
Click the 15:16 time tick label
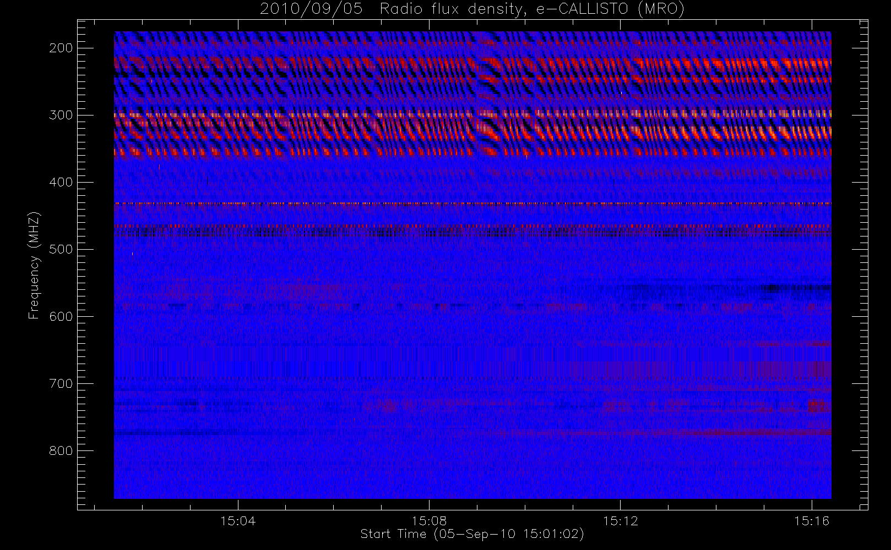point(812,521)
